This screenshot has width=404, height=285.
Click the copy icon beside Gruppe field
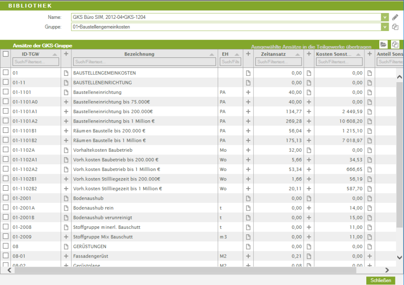(395, 27)
